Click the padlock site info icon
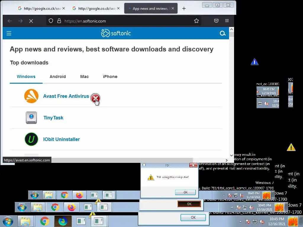 [x=59, y=21]
